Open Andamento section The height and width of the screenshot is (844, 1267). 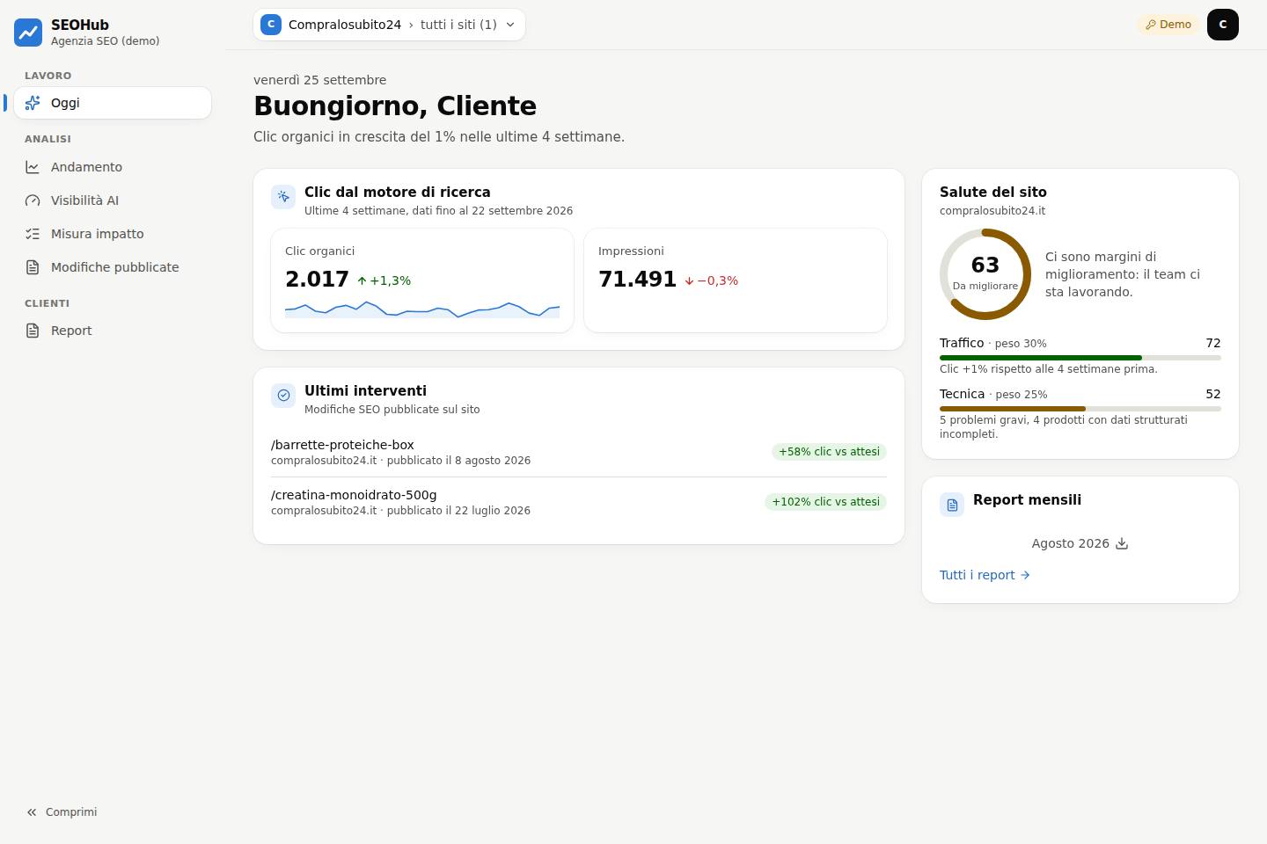(x=113, y=167)
